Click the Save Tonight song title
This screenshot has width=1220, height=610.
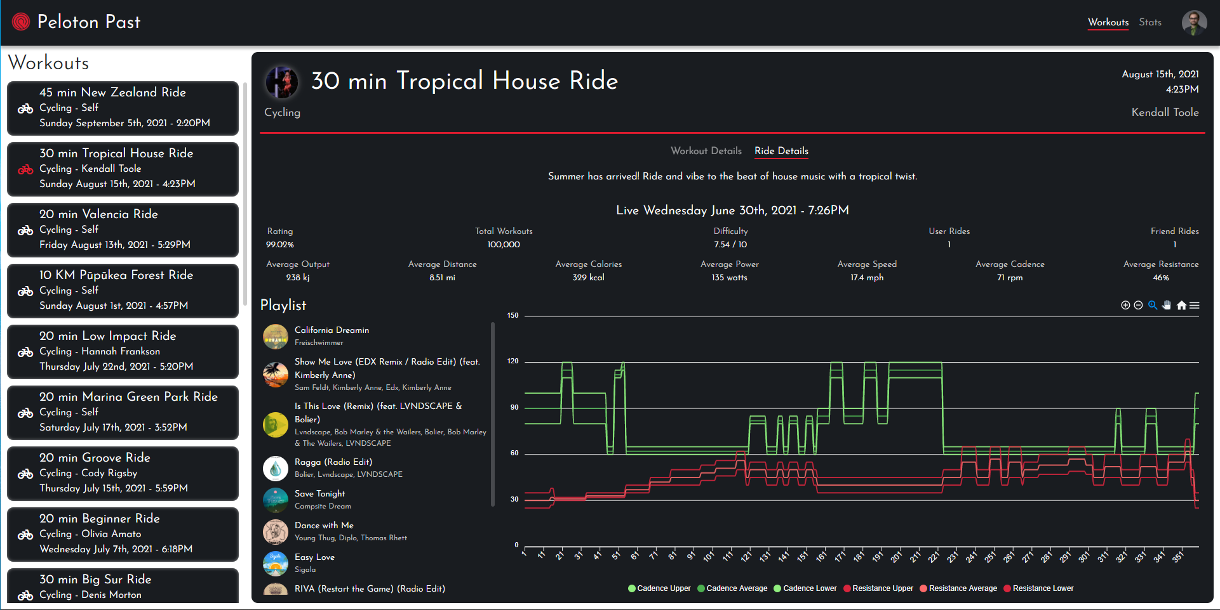click(x=319, y=494)
